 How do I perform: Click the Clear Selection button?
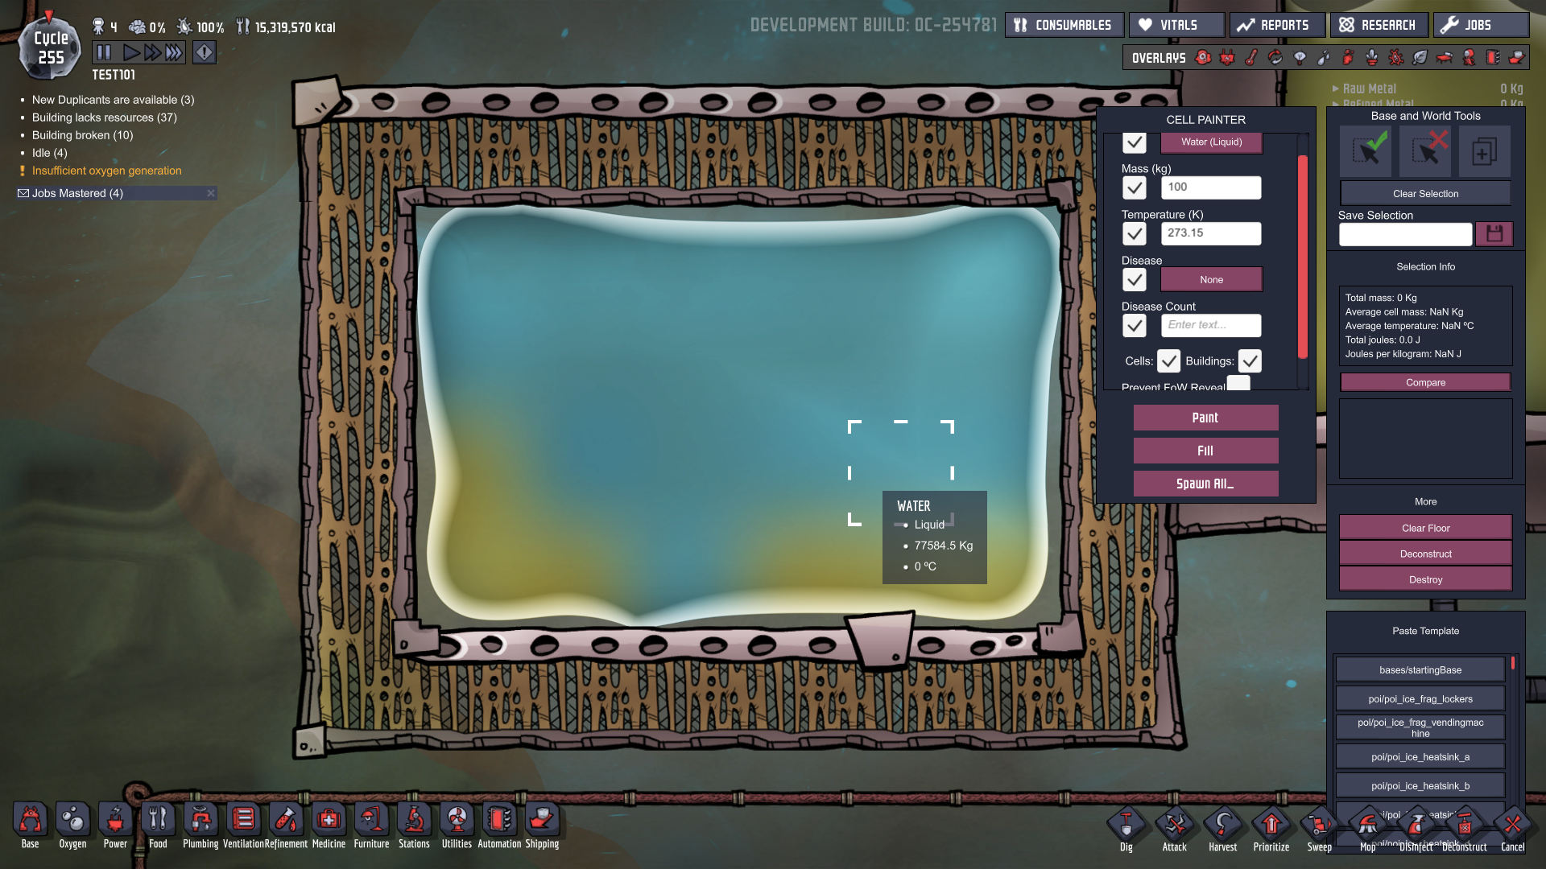click(1425, 194)
